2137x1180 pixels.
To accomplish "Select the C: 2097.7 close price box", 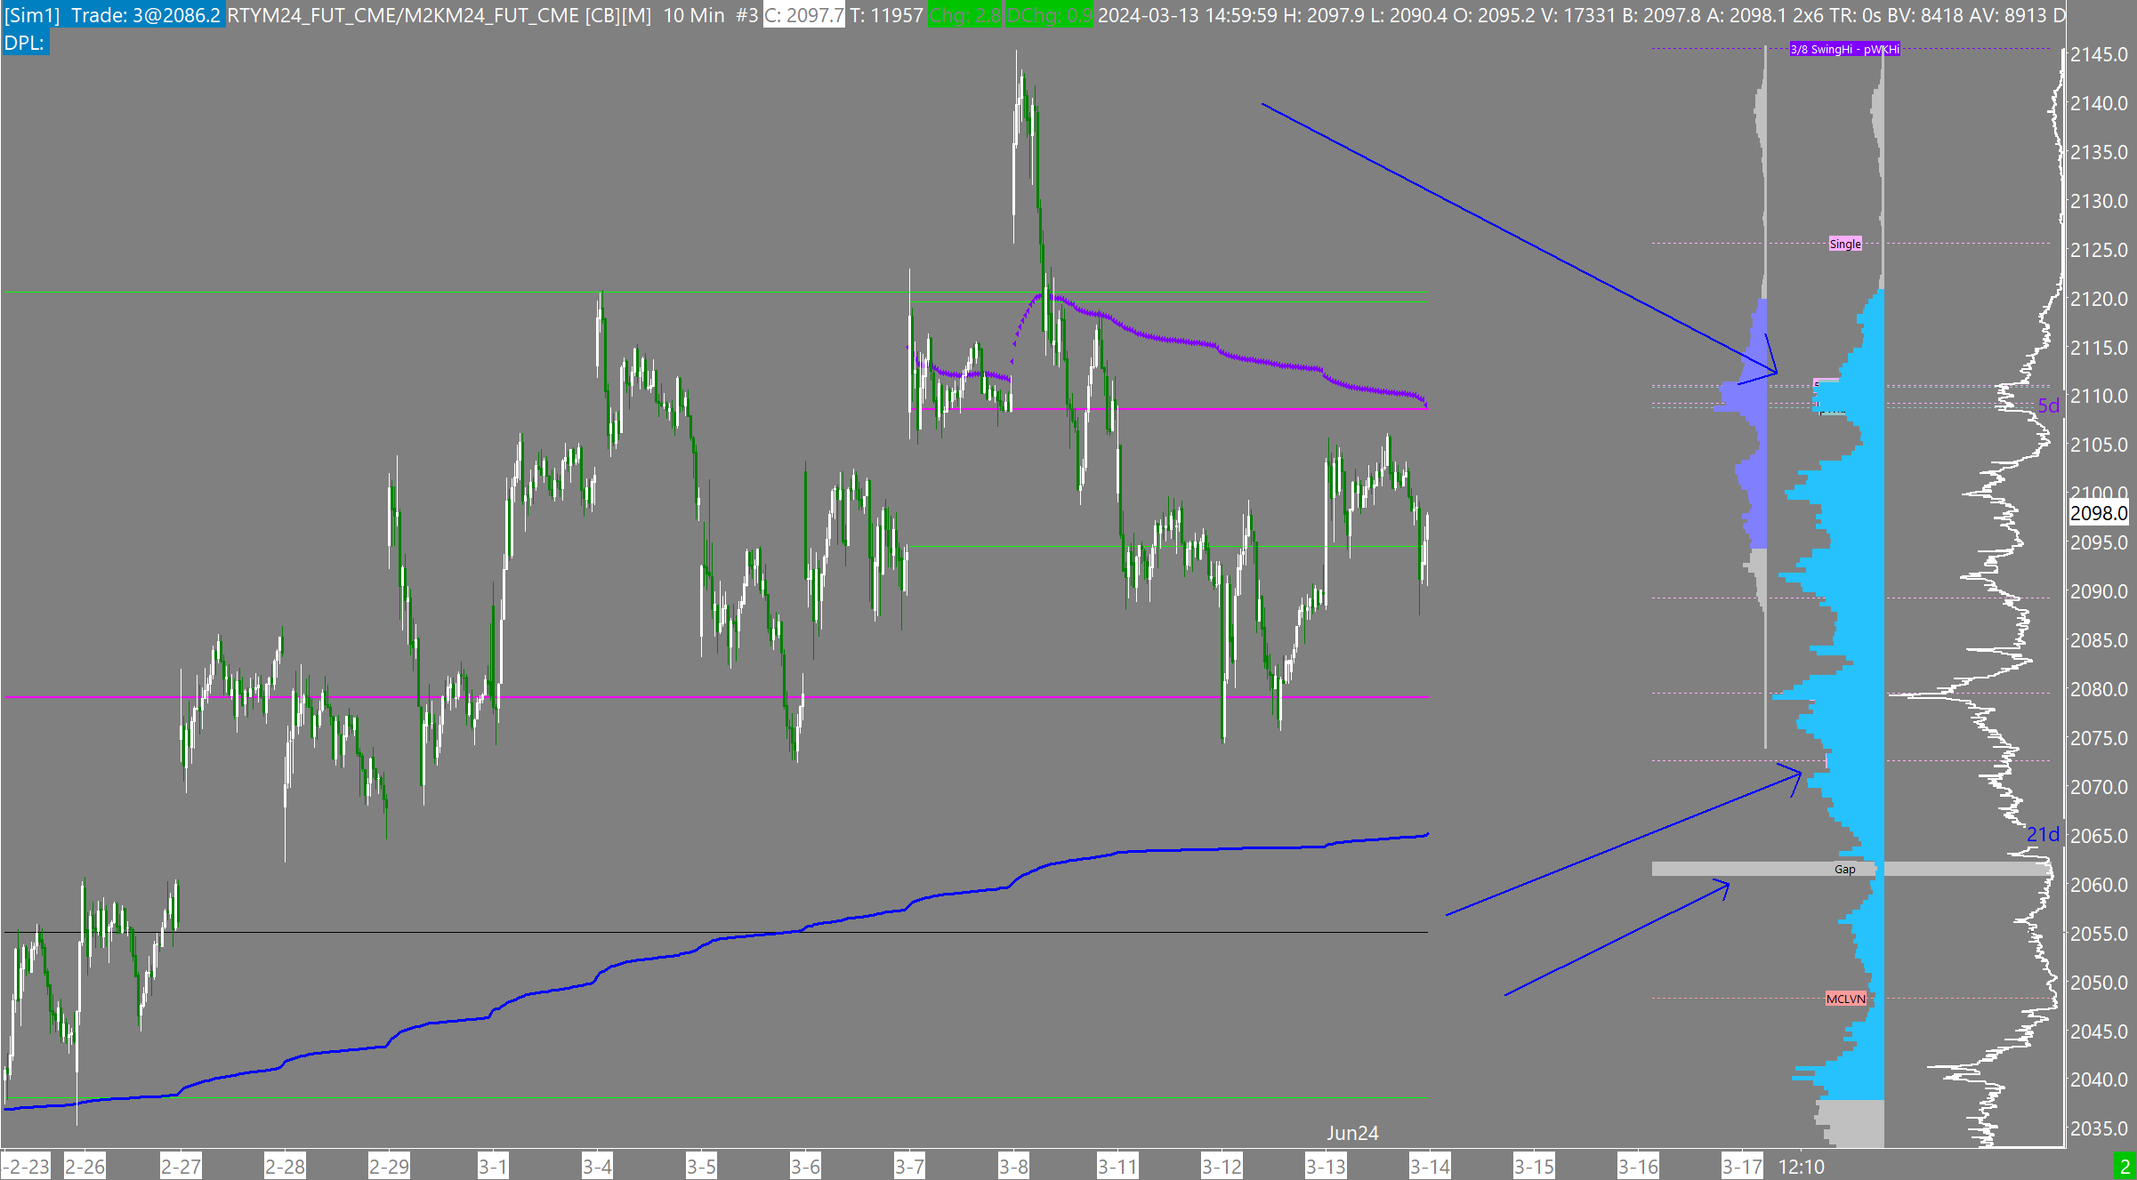I will click(x=804, y=15).
